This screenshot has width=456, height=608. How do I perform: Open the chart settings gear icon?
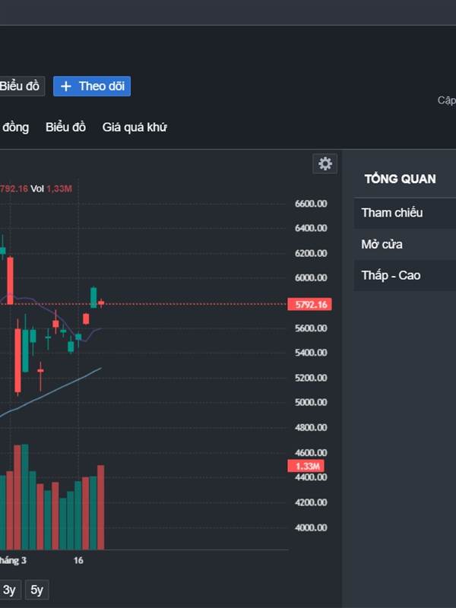(325, 163)
